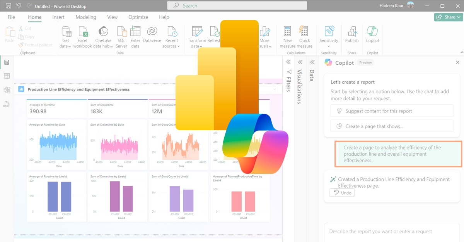Click Quick measure icon

point(304,32)
